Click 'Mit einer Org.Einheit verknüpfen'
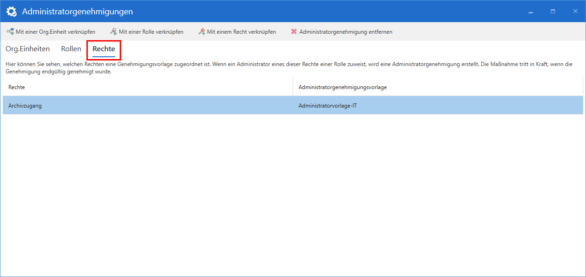The image size is (586, 277). coord(52,31)
